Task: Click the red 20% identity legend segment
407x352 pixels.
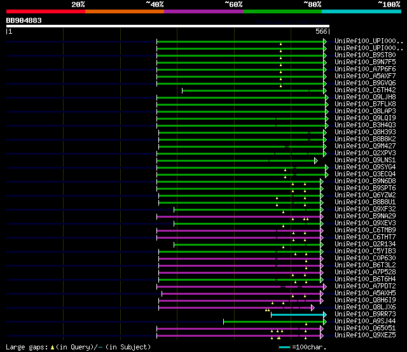Action: click(46, 11)
